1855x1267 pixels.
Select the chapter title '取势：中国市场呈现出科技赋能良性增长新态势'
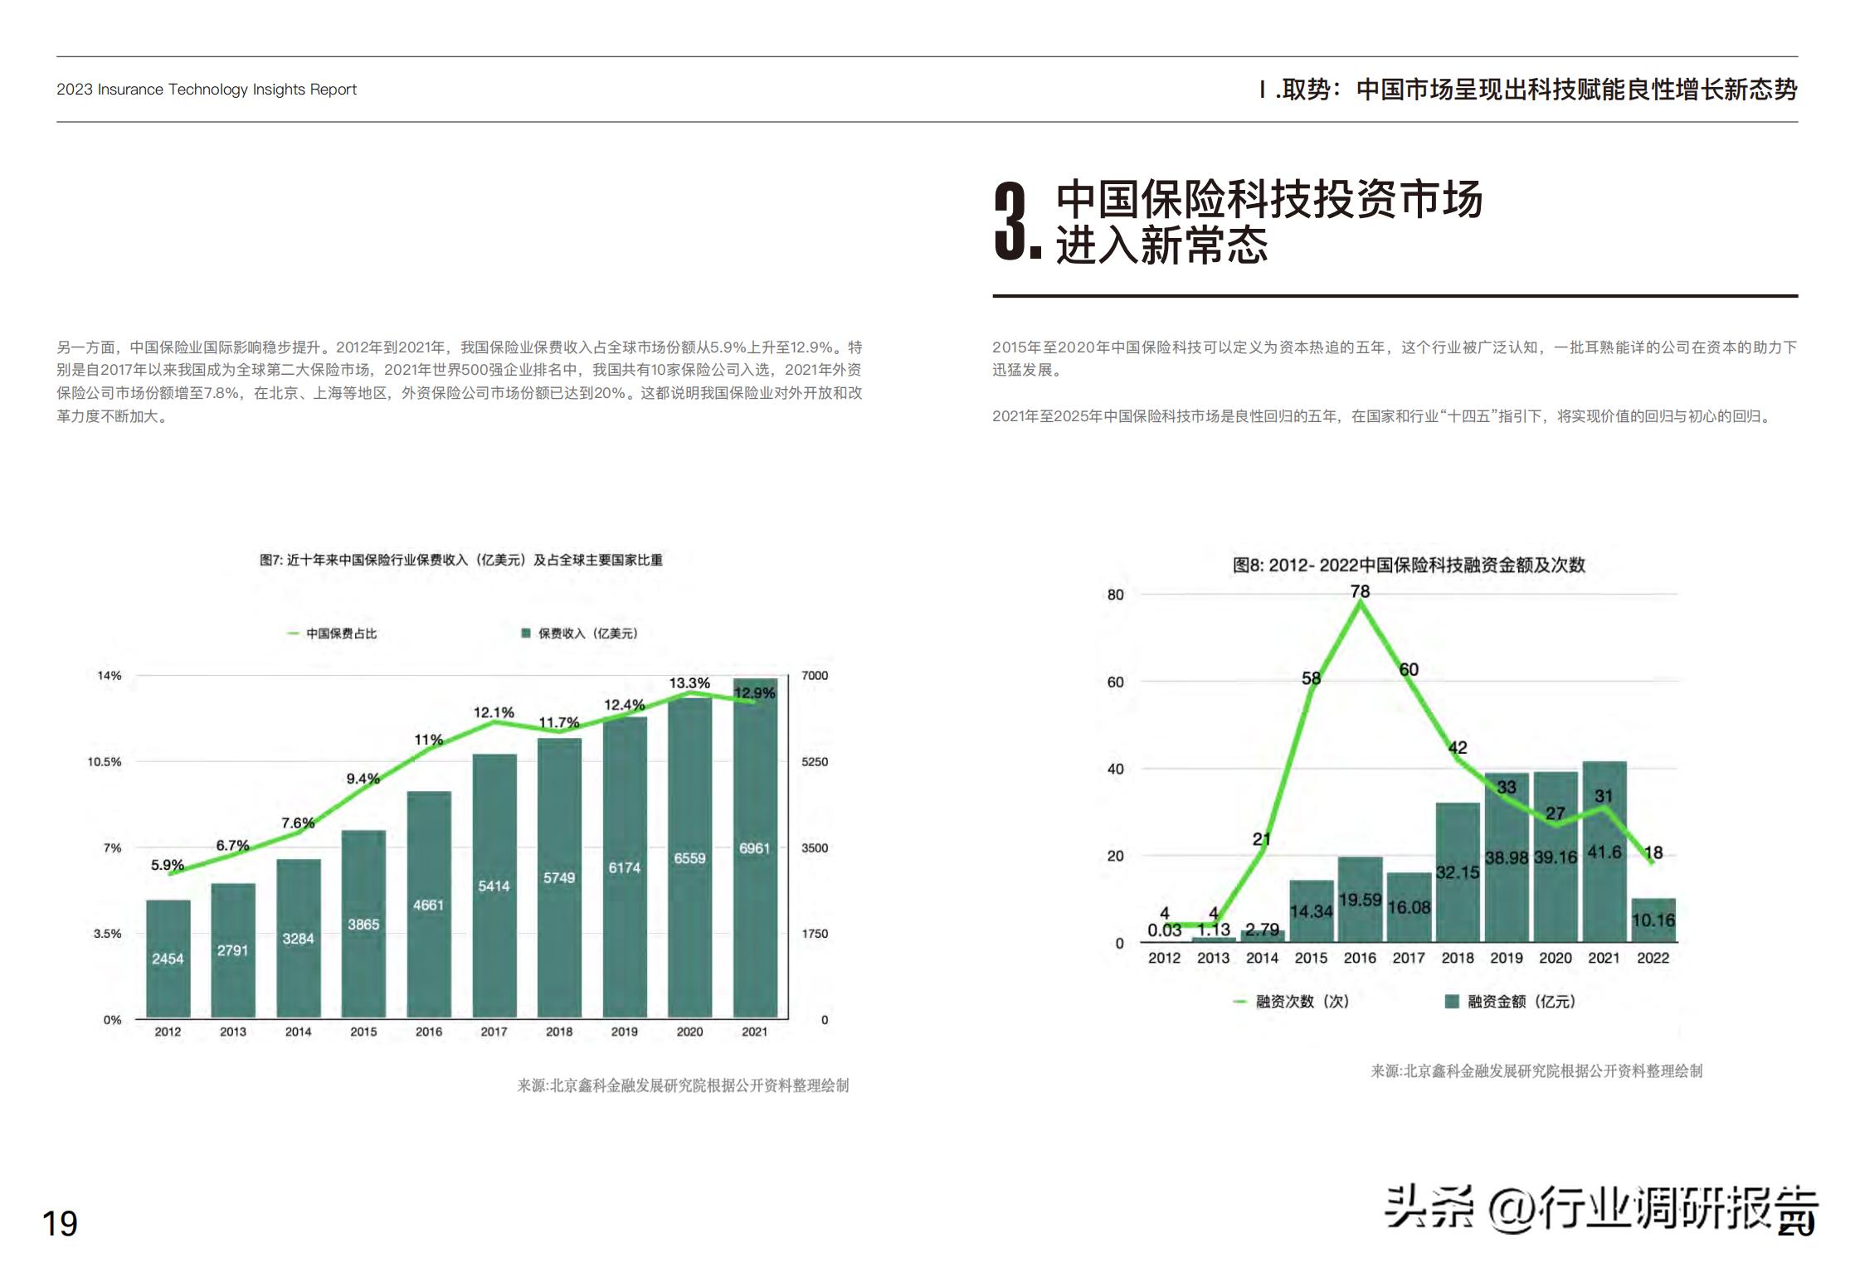click(x=1540, y=89)
